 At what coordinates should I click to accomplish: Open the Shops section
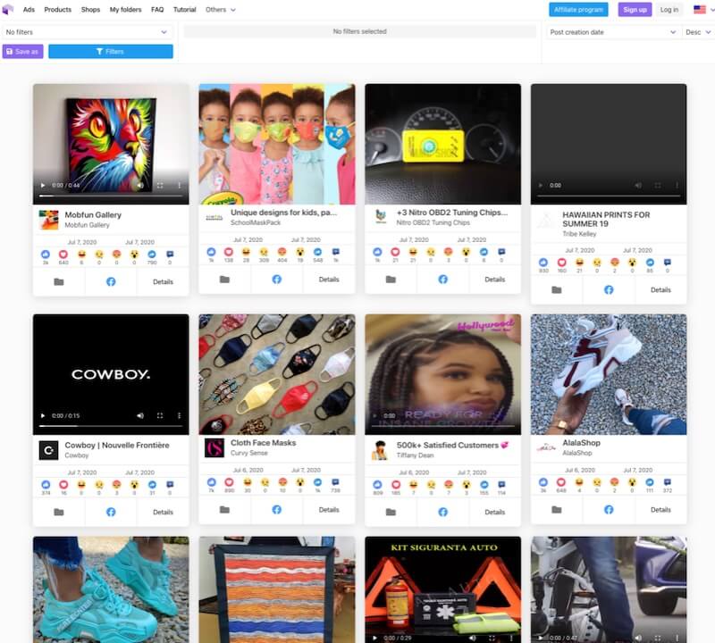click(x=90, y=10)
